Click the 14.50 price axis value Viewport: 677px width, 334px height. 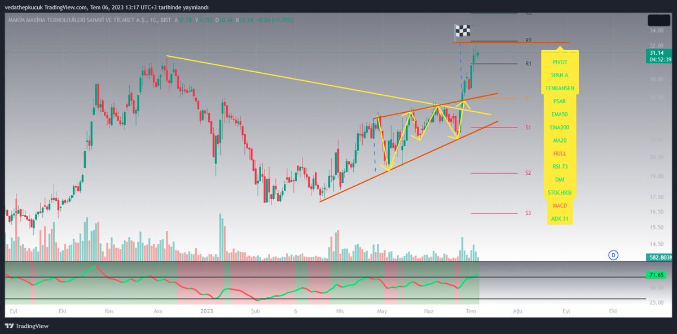(x=656, y=244)
